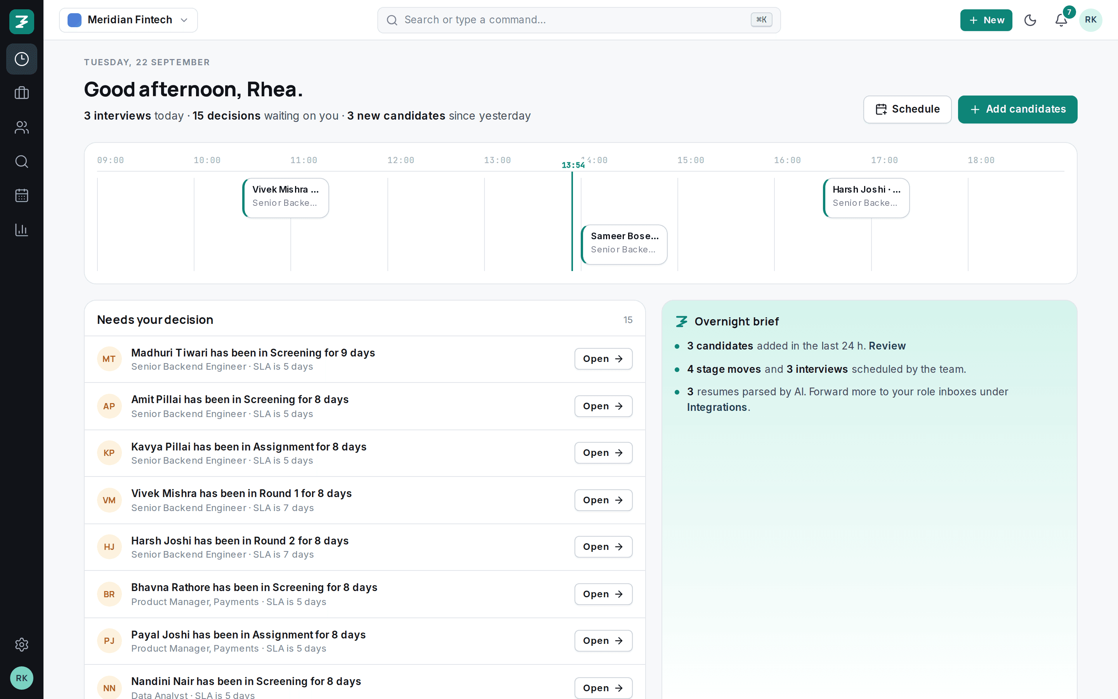Open Payal Joshi's decision item

[603, 641]
